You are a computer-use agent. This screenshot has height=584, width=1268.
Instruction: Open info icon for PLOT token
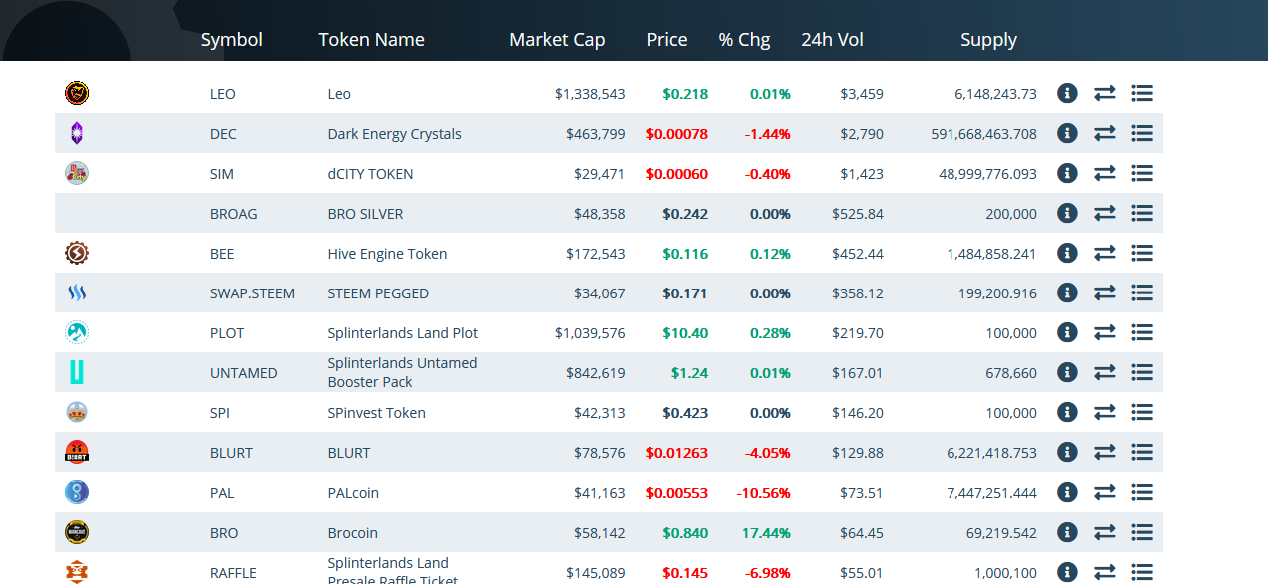click(x=1067, y=332)
